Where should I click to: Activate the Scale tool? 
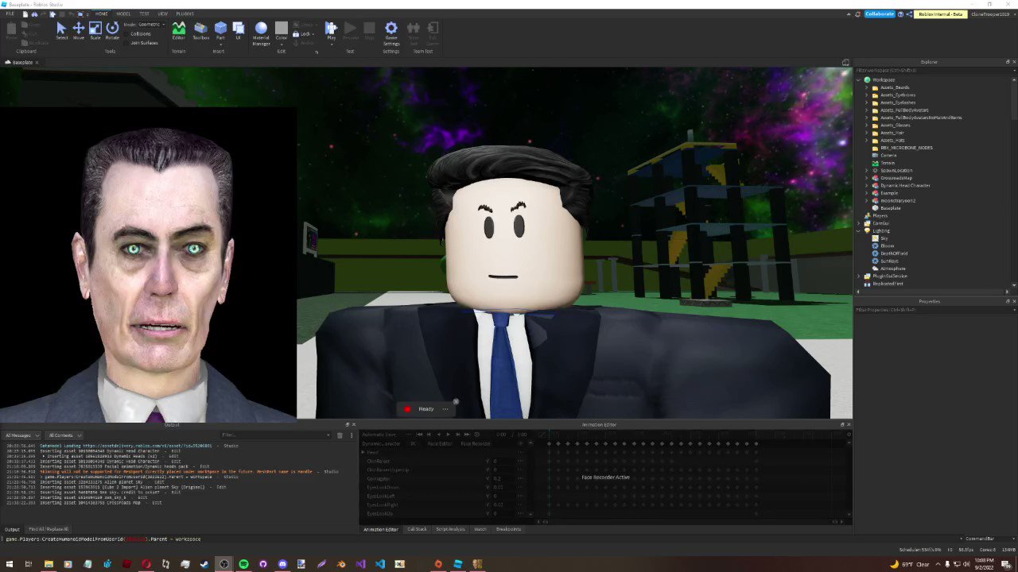coord(95,30)
